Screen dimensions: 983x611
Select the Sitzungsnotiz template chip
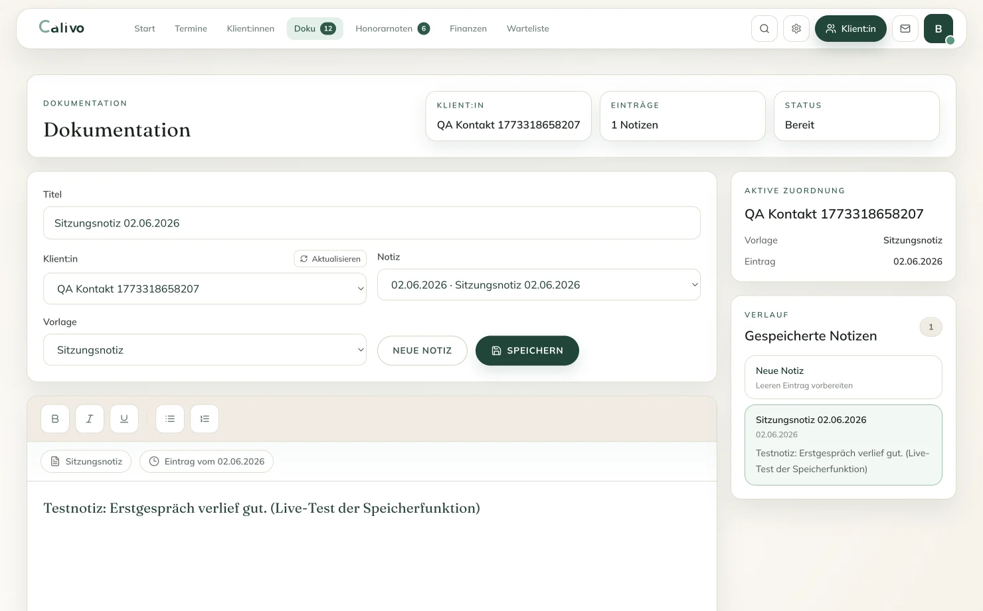[x=86, y=462]
